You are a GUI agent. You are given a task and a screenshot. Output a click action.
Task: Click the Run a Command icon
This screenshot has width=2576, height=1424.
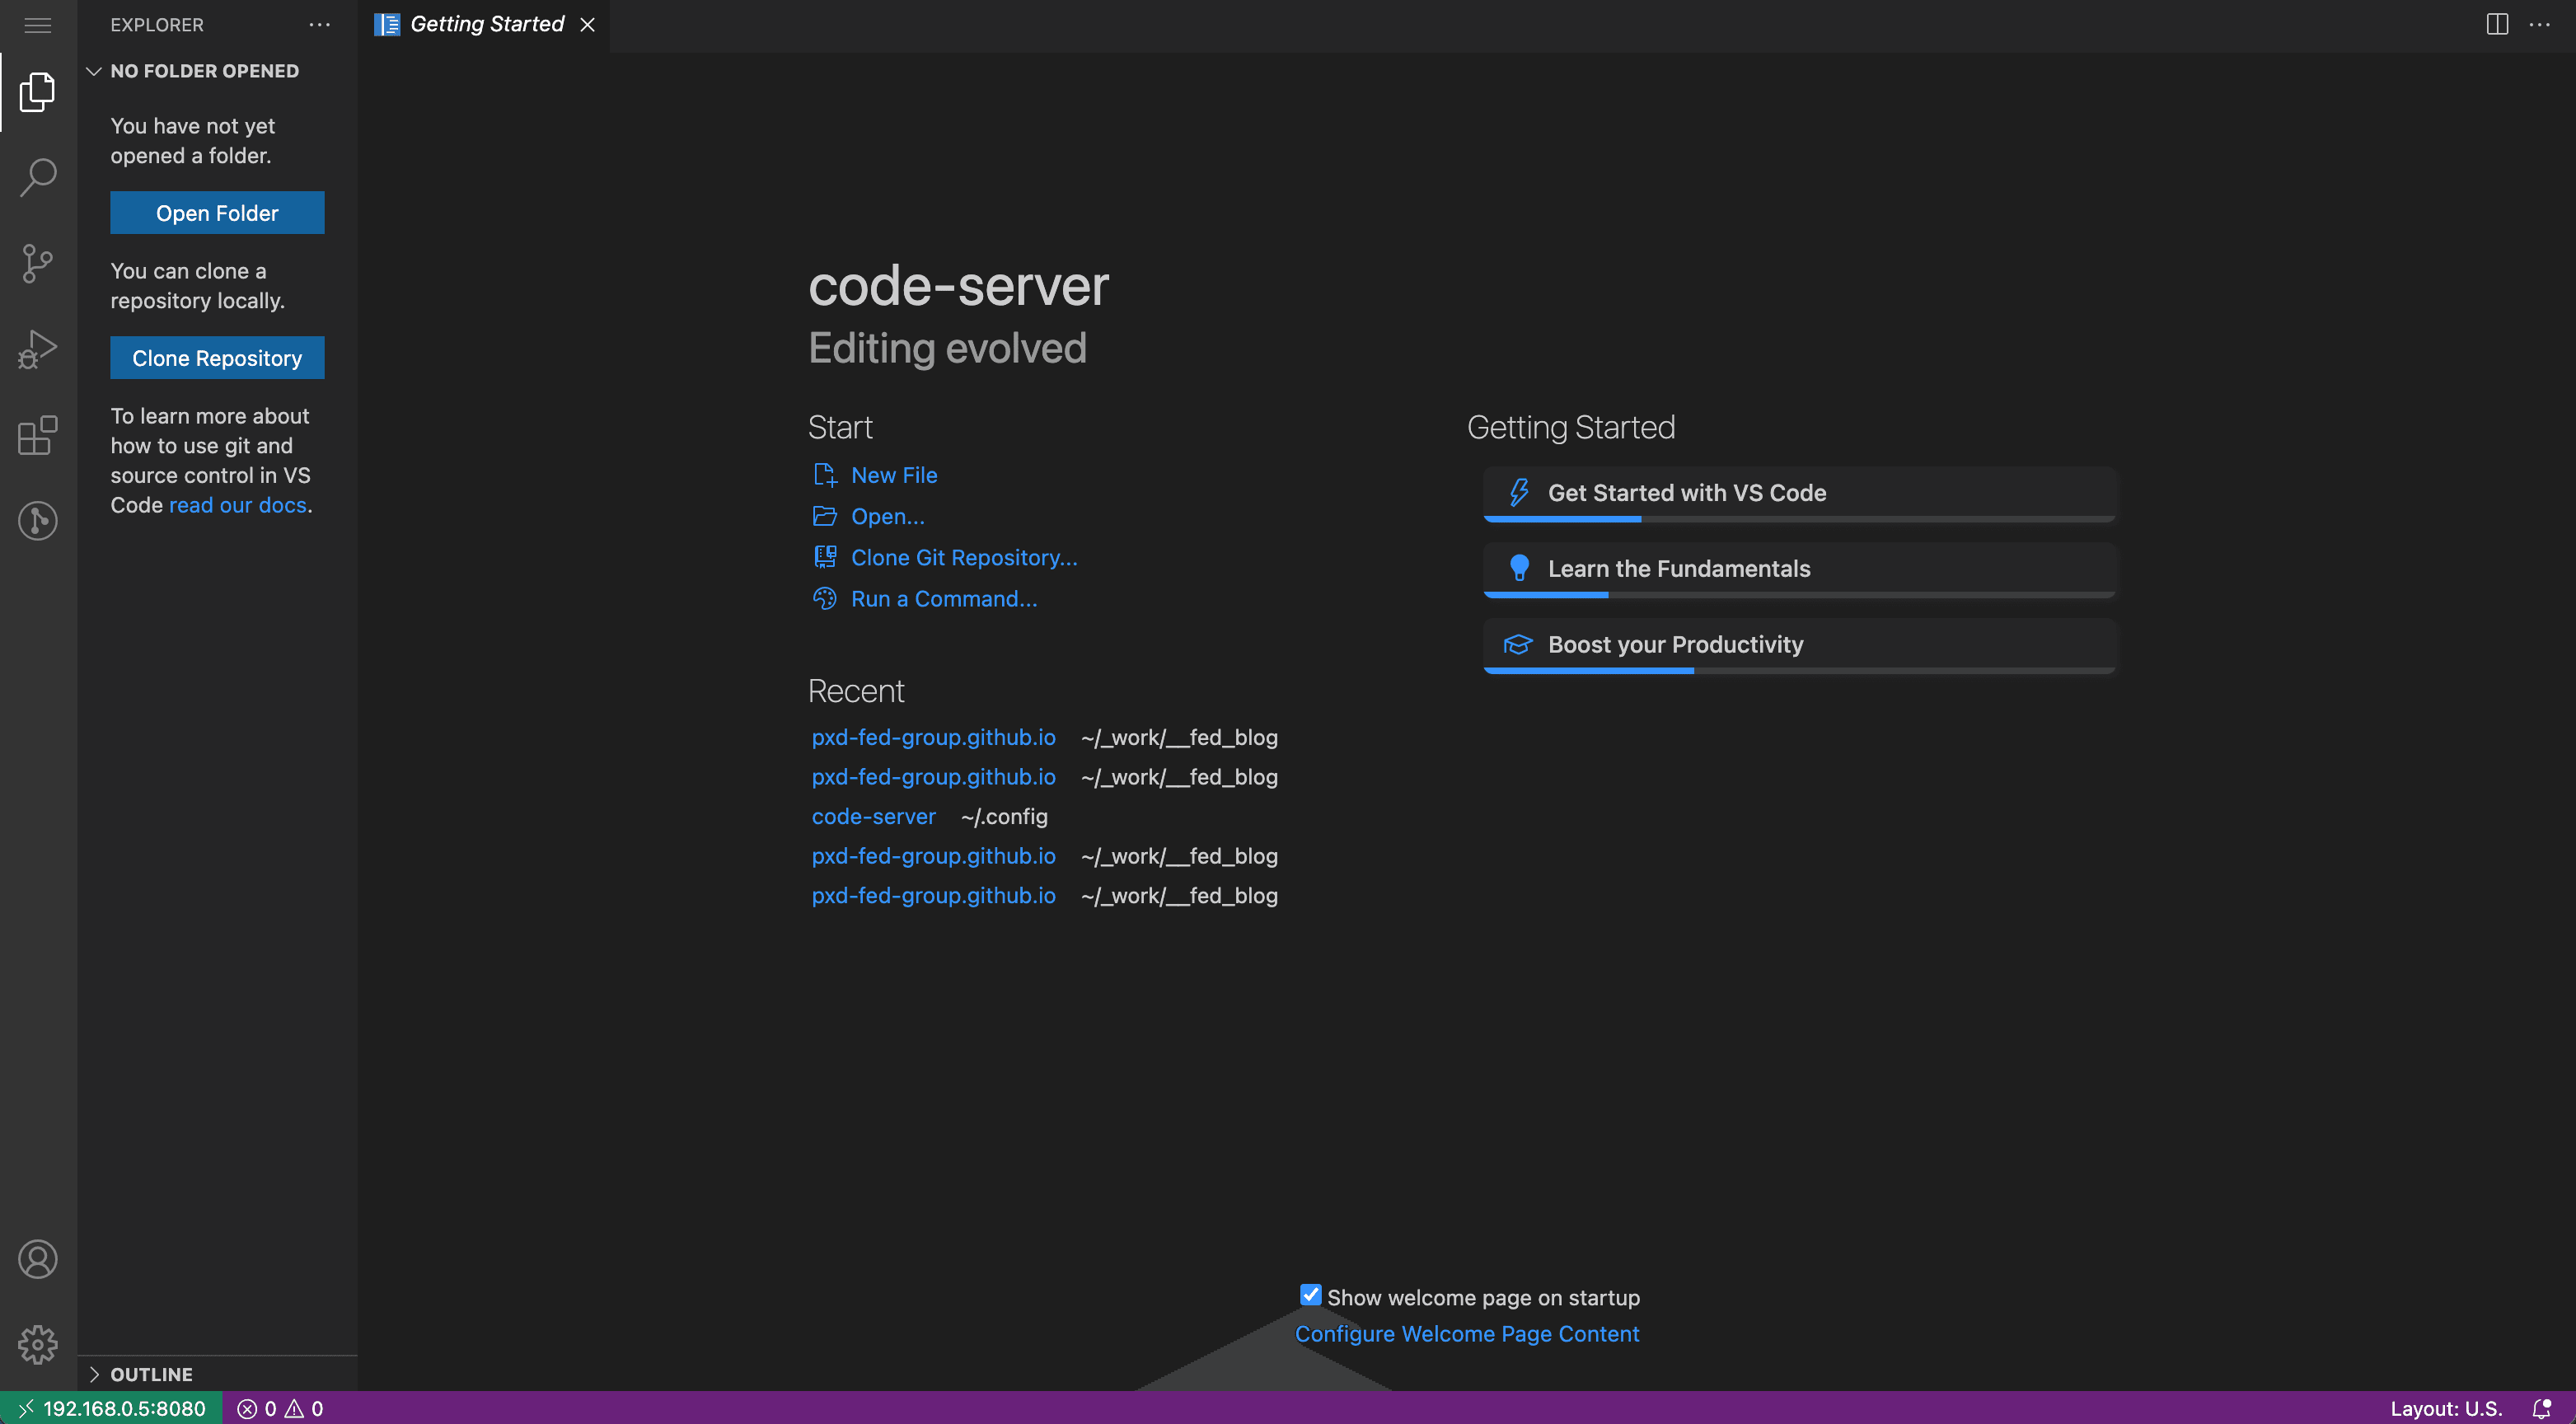click(825, 598)
